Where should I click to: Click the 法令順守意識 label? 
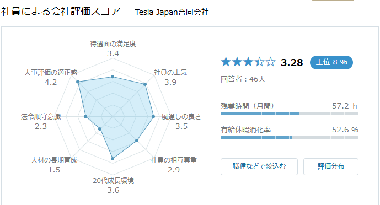click(x=41, y=117)
